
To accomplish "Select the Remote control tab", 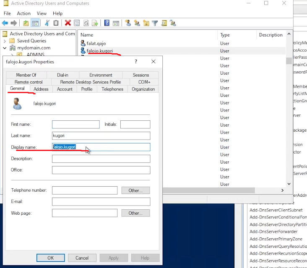I will pos(29,82).
